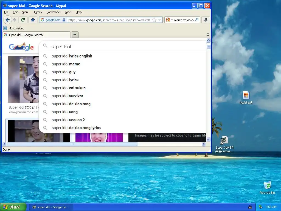Select the hqdefault desktop image file

pos(246,98)
